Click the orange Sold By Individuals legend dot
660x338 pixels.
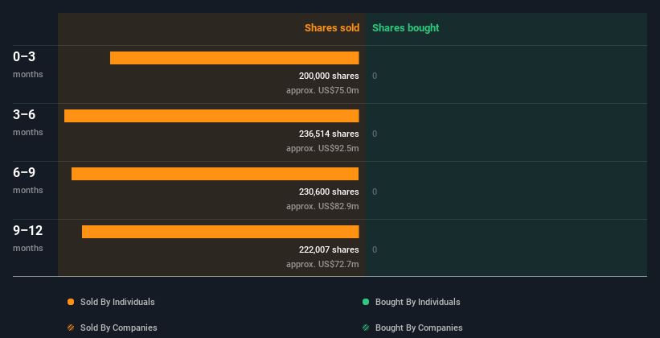click(71, 302)
